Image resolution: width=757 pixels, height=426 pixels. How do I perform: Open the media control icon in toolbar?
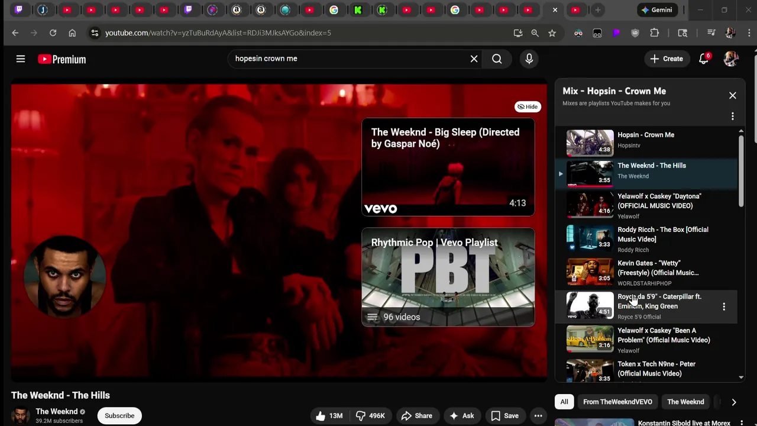pos(711,33)
